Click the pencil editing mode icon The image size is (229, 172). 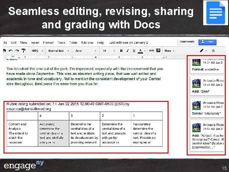point(202,51)
